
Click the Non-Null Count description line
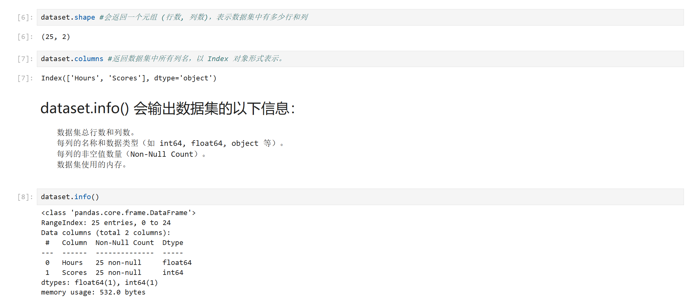131,154
